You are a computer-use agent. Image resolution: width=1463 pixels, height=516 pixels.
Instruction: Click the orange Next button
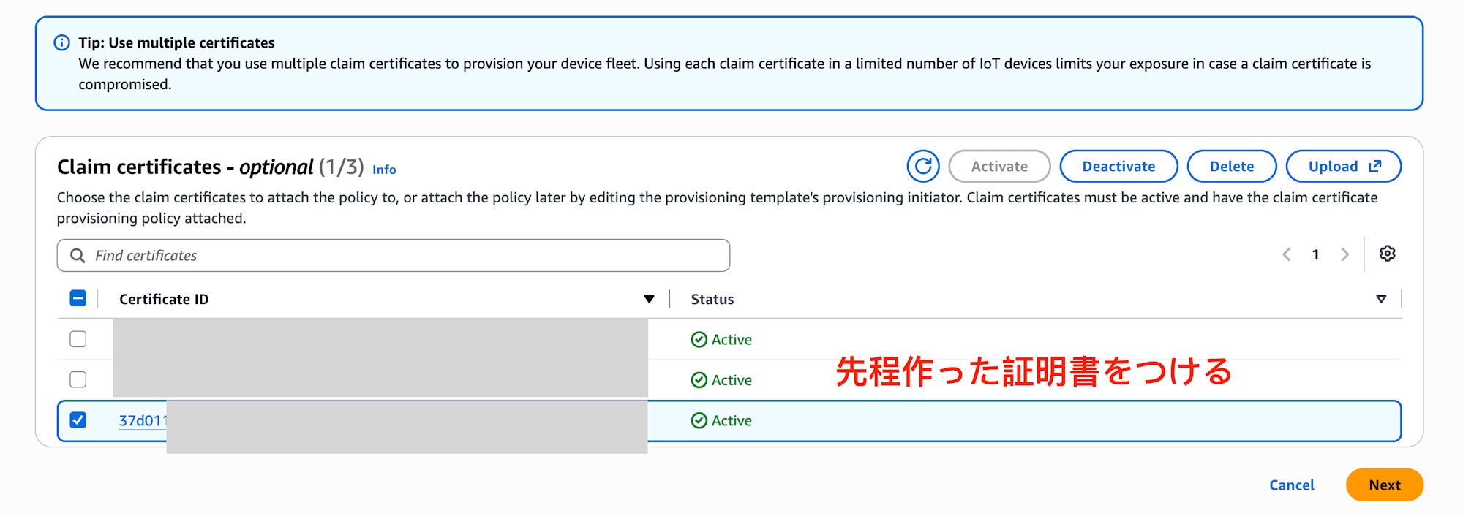pyautogui.click(x=1385, y=485)
